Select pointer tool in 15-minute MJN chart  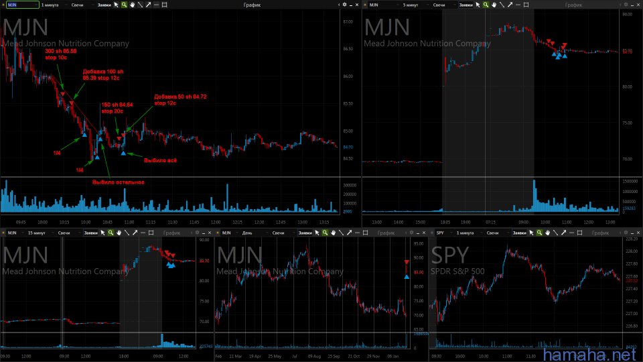102,233
